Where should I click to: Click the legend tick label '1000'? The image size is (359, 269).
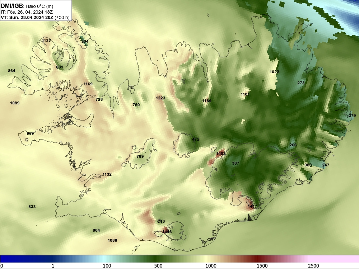pos(211,266)
